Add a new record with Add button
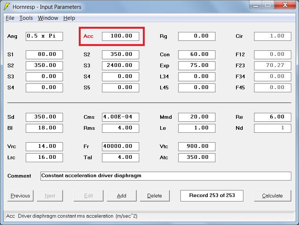Screen dimensions: 299x225 pos(122,196)
